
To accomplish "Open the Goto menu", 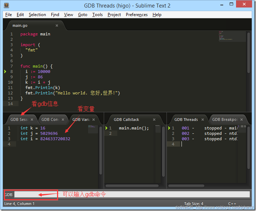I will pos(83,15).
